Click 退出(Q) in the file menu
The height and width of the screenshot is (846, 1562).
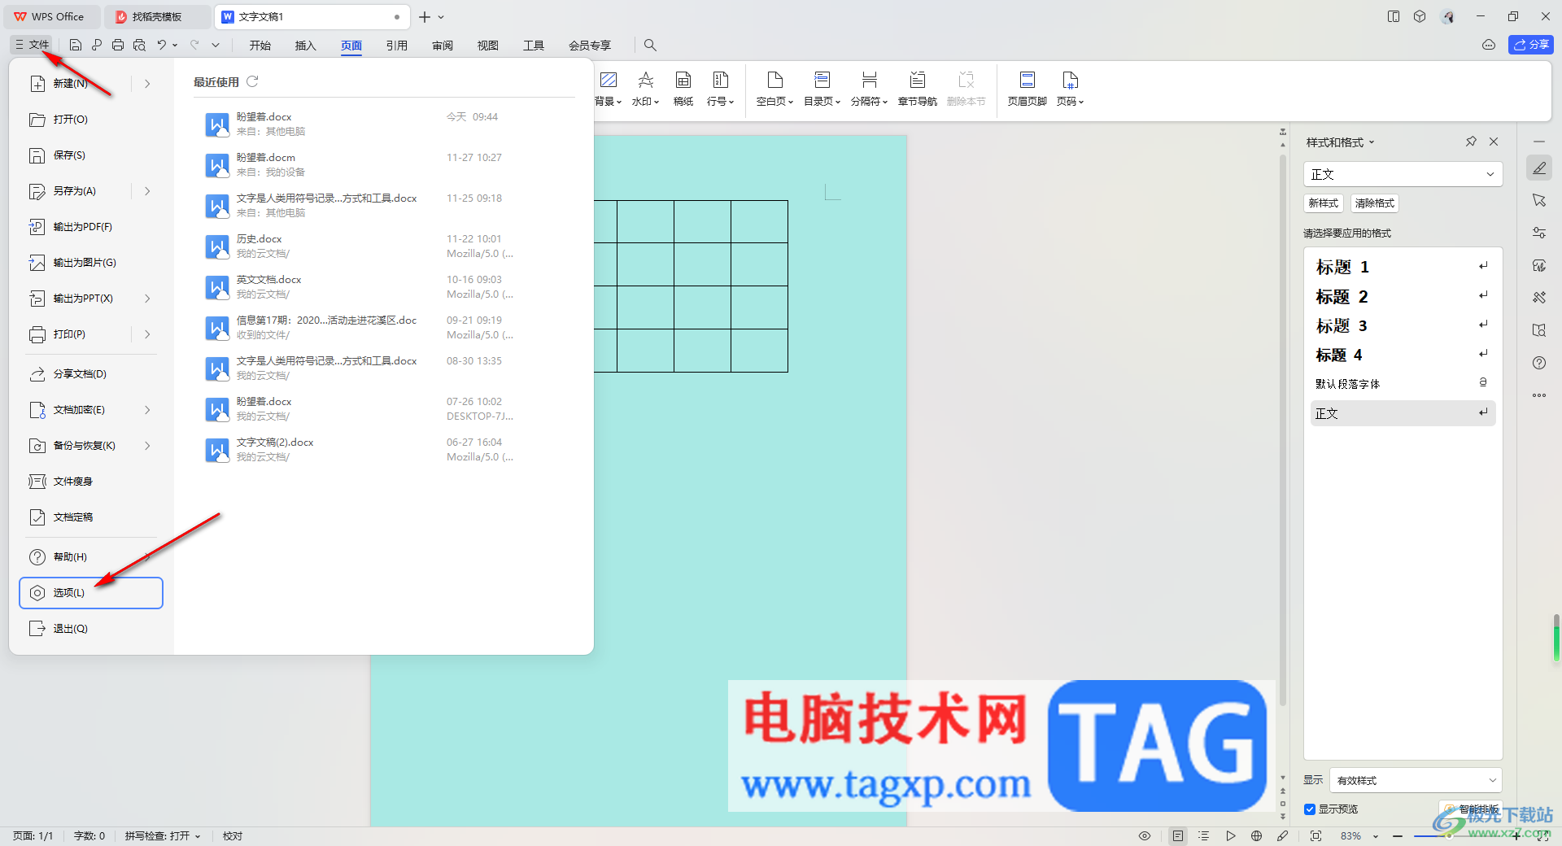pos(71,629)
